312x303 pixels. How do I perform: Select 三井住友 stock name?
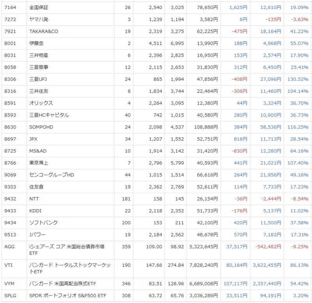(x=39, y=91)
